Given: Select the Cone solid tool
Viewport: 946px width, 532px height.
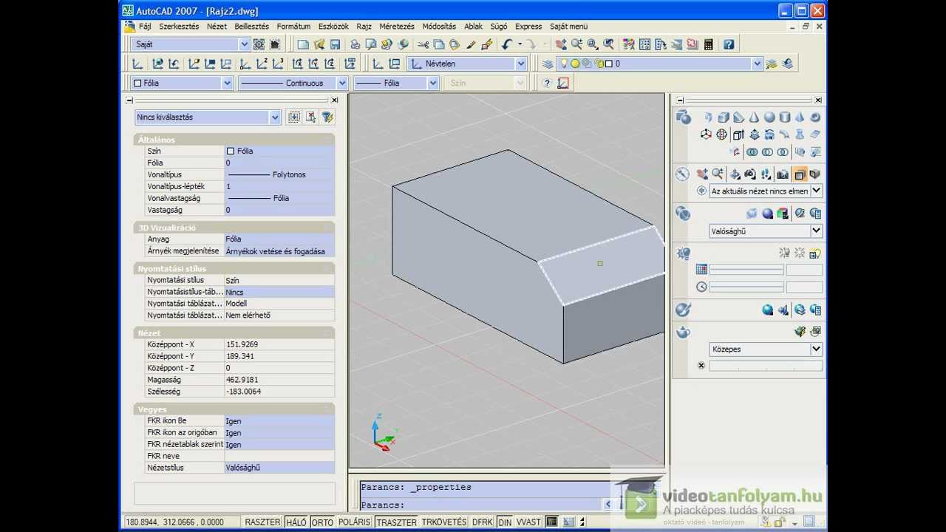Looking at the screenshot, I should pyautogui.click(x=754, y=117).
